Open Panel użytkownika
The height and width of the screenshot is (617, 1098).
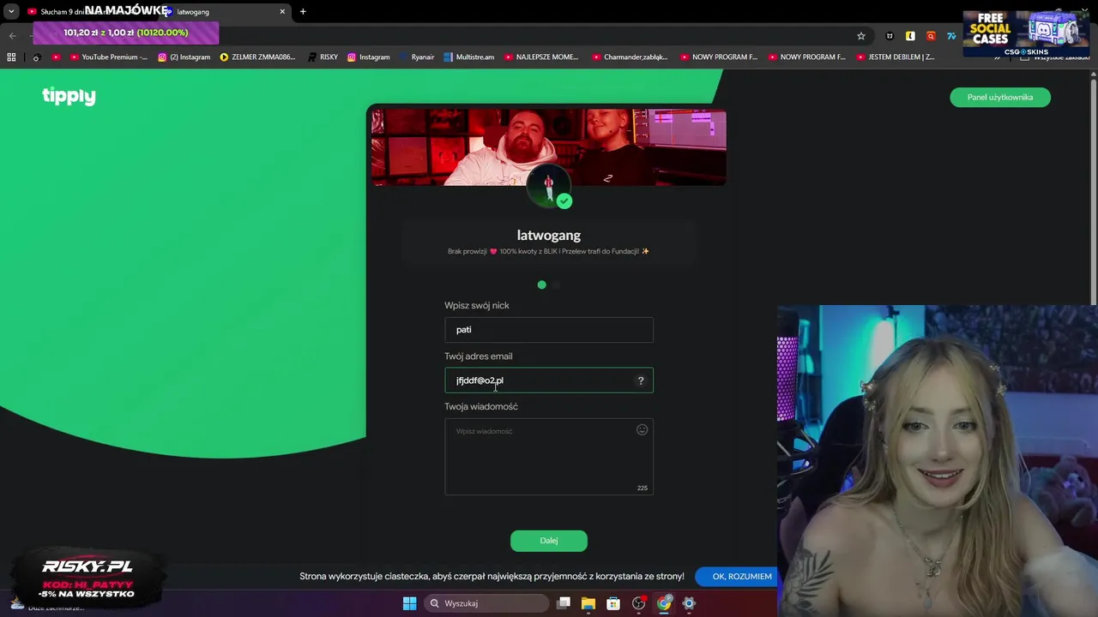coord(1000,97)
